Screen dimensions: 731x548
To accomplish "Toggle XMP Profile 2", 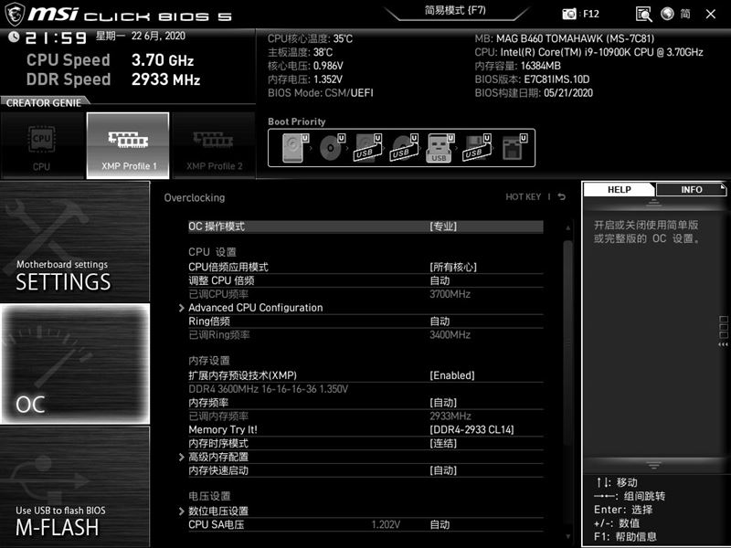I will 214,145.
